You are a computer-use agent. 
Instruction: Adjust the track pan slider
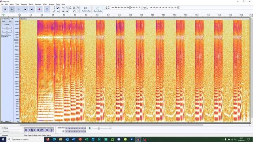pyautogui.click(x=7, y=32)
